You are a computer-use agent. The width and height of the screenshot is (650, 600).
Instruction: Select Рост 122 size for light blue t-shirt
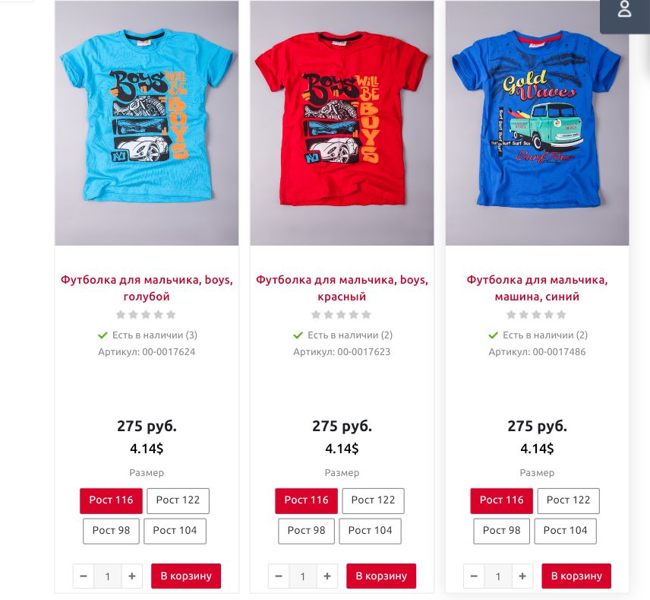(178, 500)
